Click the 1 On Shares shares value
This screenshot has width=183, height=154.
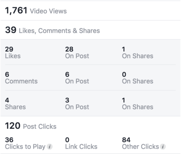[137, 104]
